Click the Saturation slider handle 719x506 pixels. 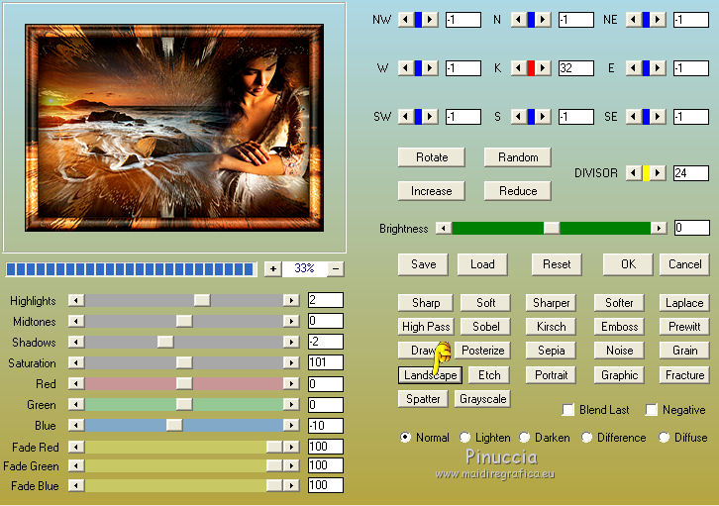[184, 362]
